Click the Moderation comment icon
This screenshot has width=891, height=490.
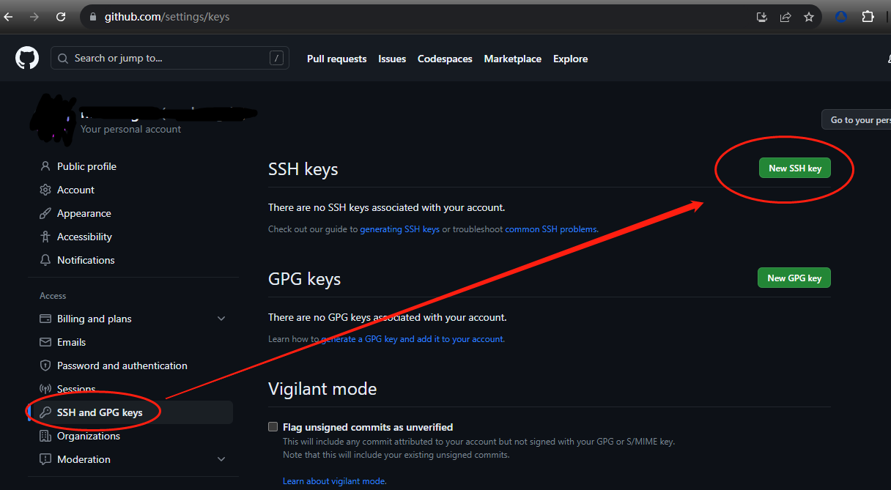coord(45,459)
